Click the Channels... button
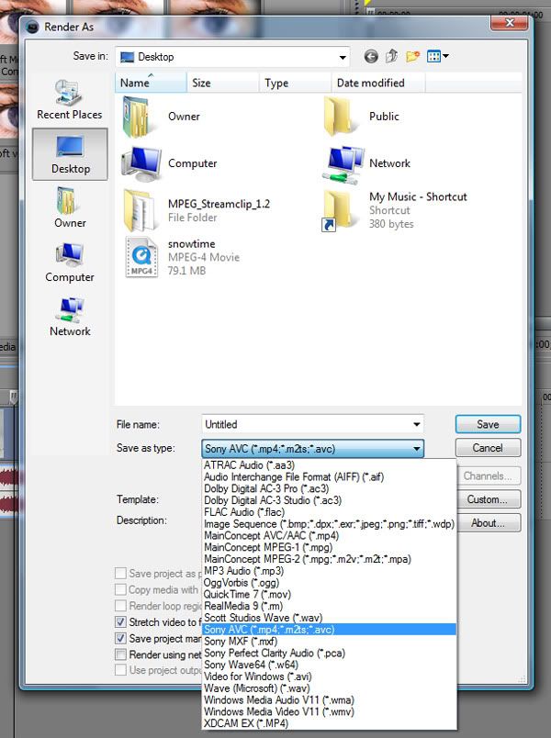Screen dimensions: 551x738 pos(488,475)
